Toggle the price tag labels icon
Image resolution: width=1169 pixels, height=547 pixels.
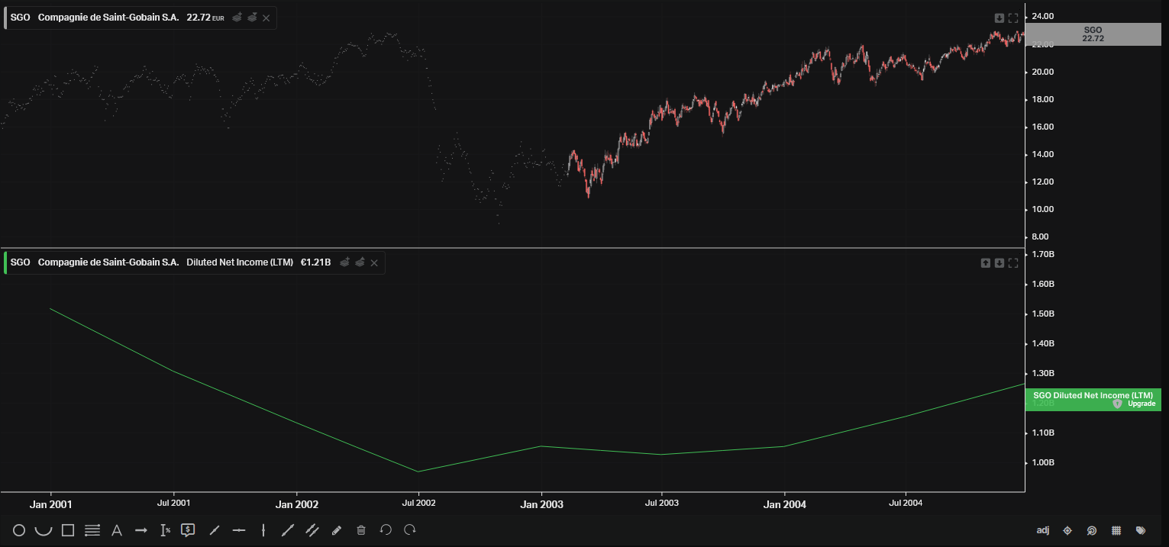1141,530
